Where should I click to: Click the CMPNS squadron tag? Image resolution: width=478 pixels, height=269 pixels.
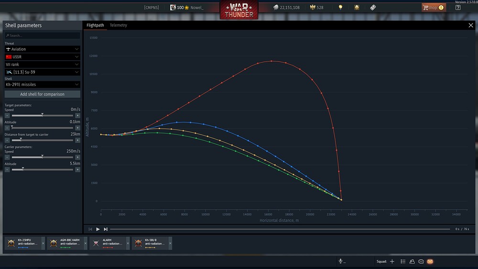tap(152, 7)
